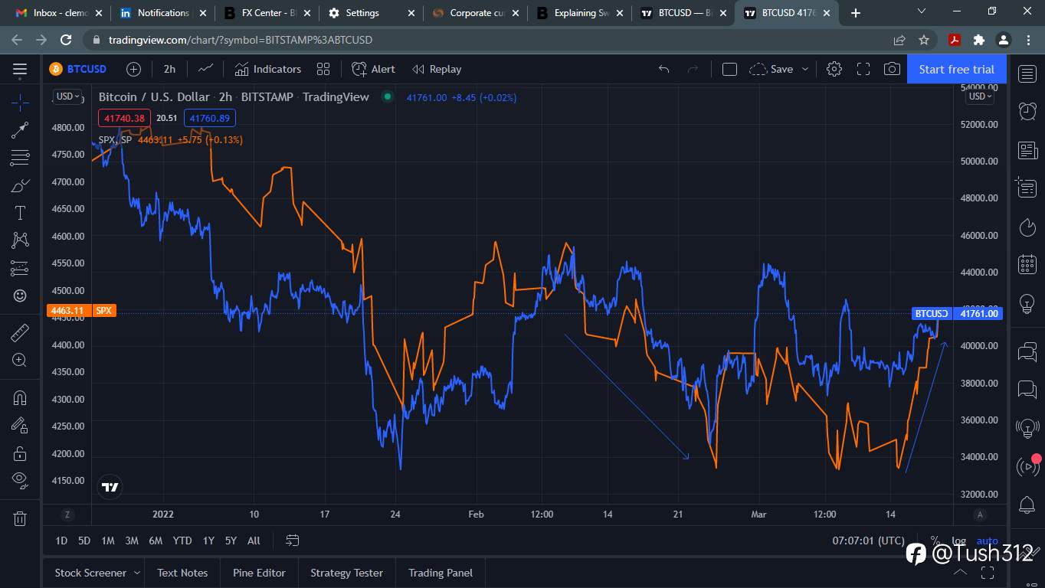Toggle the log scale
This screenshot has width=1045, height=588.
coord(958,541)
